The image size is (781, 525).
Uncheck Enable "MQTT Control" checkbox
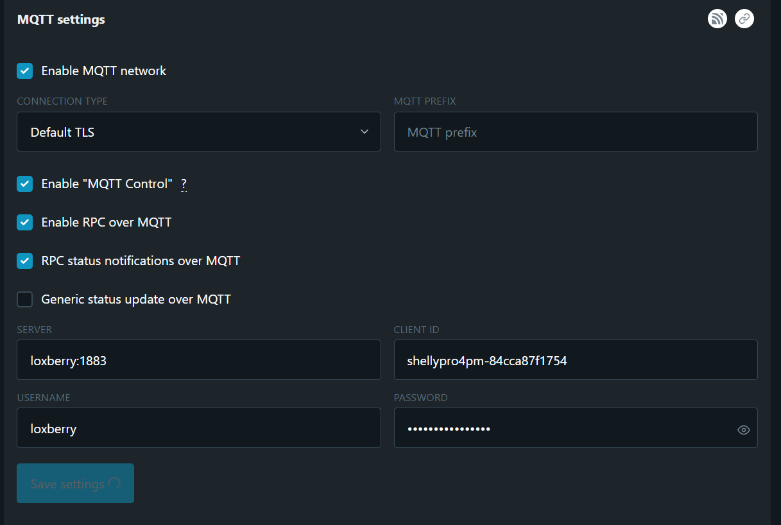(x=25, y=184)
